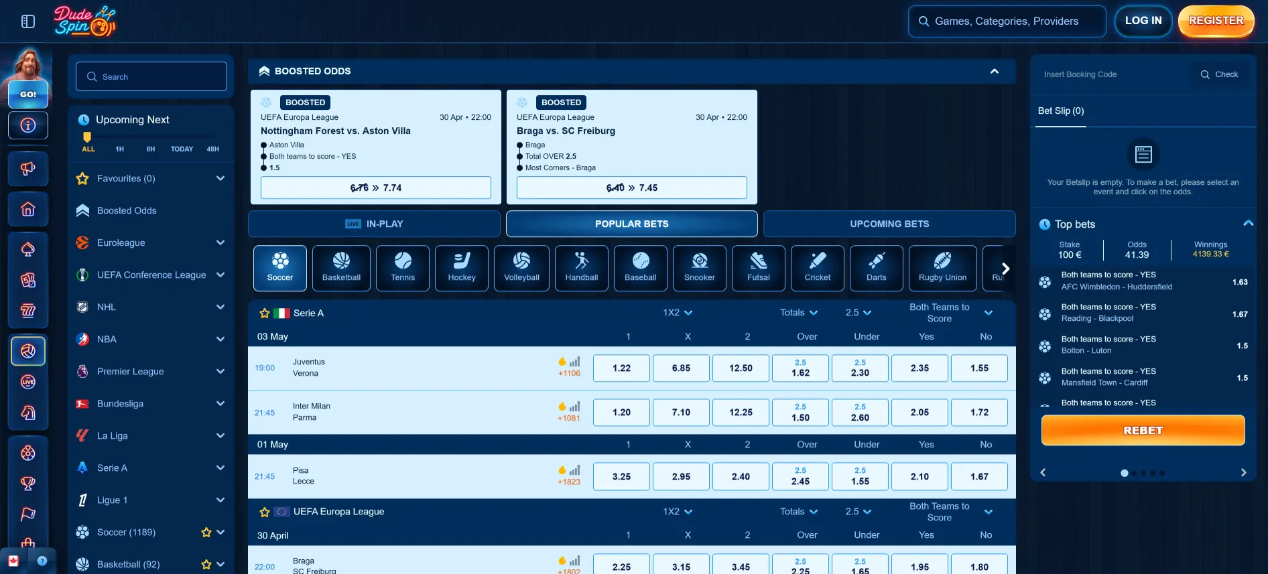Open Serie A 2.5 line dropdown

point(859,313)
